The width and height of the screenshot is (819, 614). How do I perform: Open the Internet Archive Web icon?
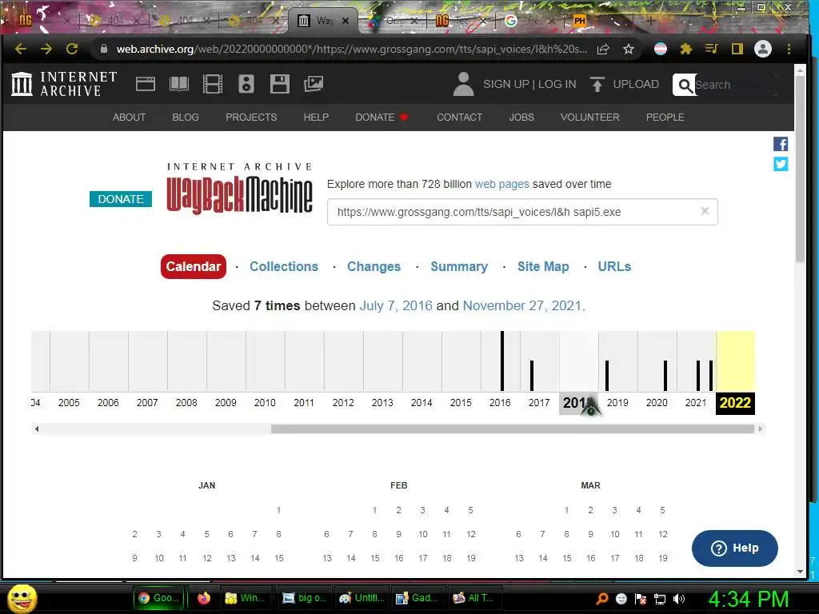146,84
